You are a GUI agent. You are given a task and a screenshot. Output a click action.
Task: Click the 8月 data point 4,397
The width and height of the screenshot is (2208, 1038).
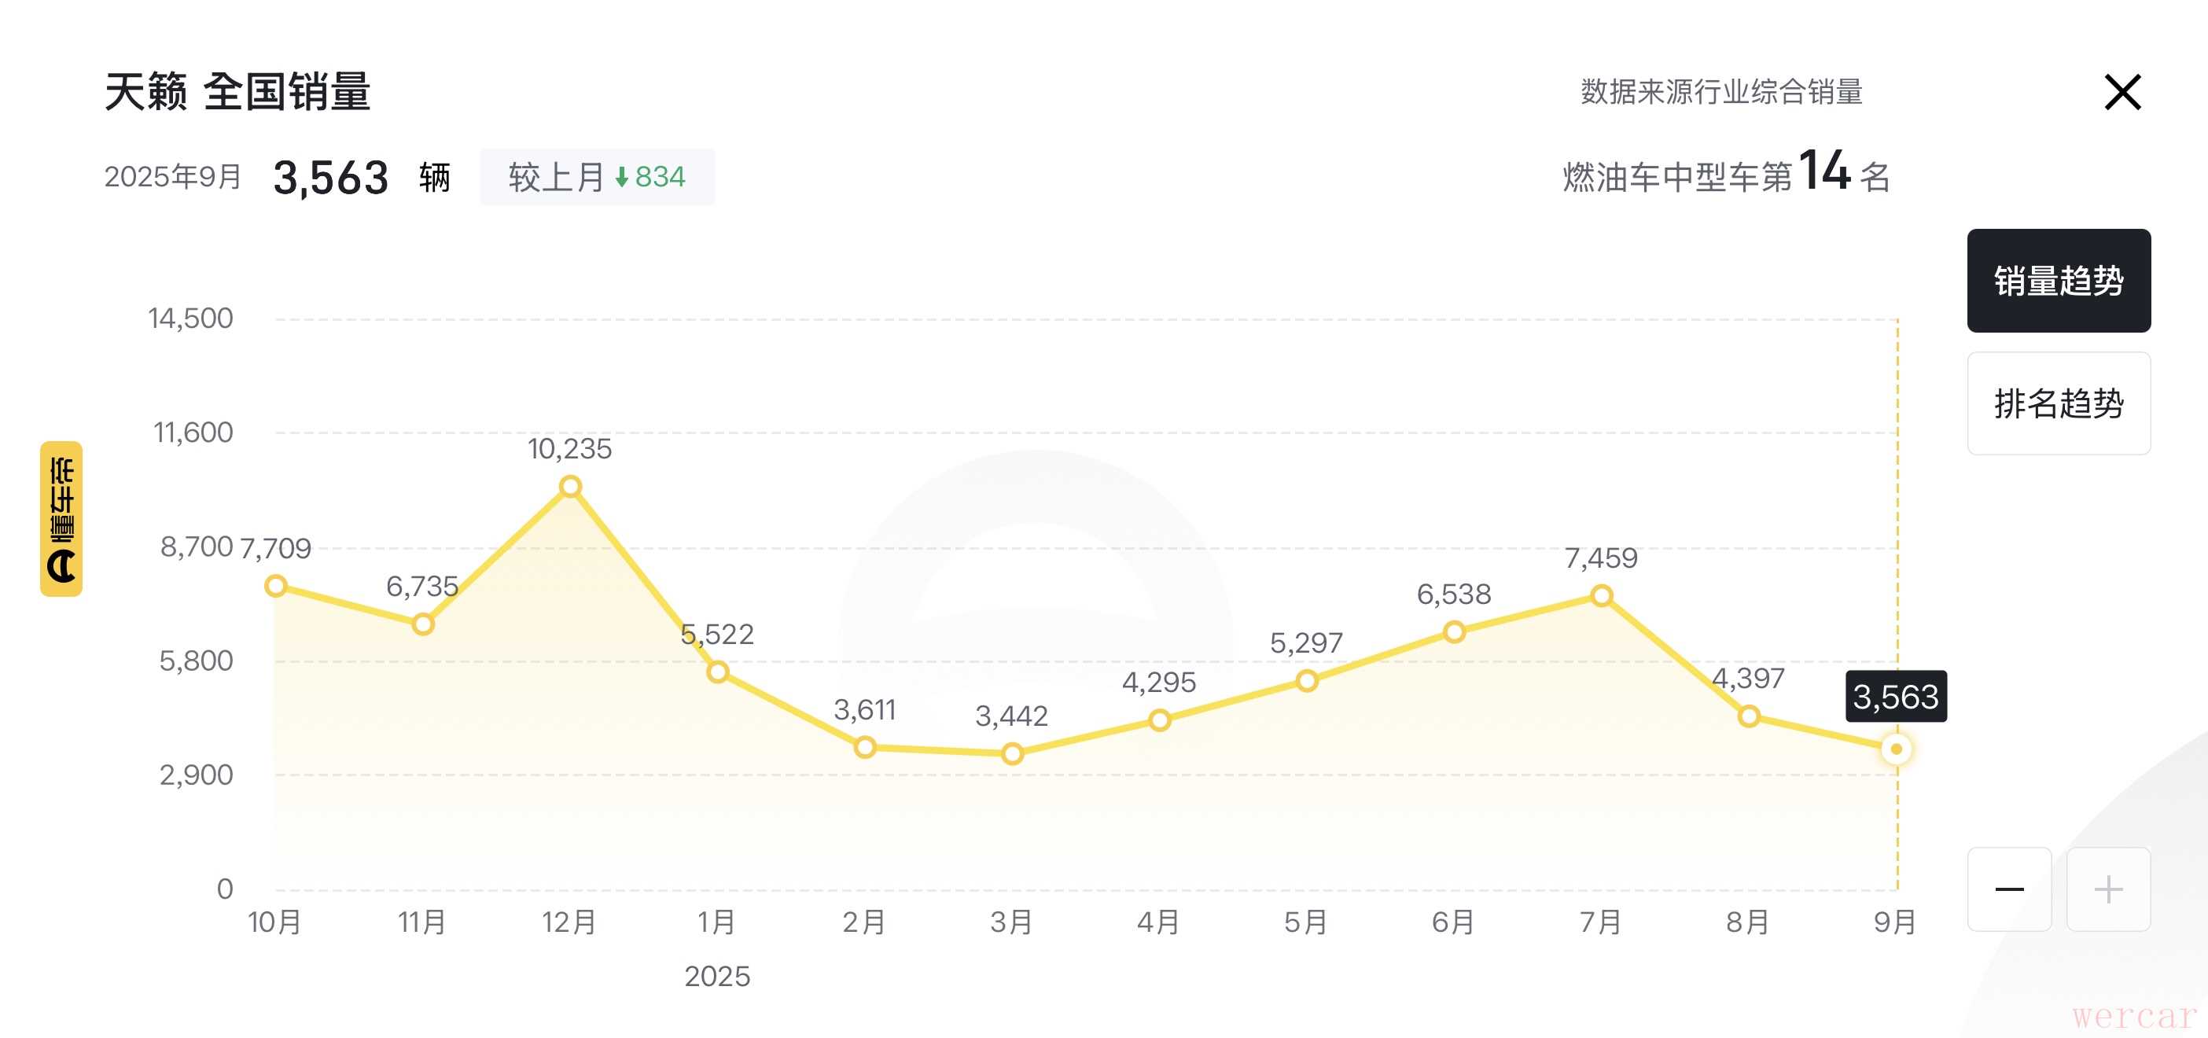click(x=1749, y=716)
